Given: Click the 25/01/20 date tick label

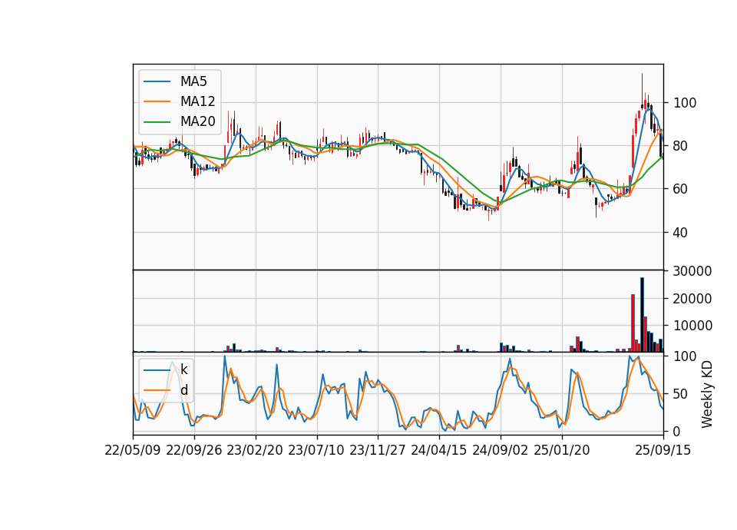Looking at the screenshot, I should pyautogui.click(x=562, y=450).
